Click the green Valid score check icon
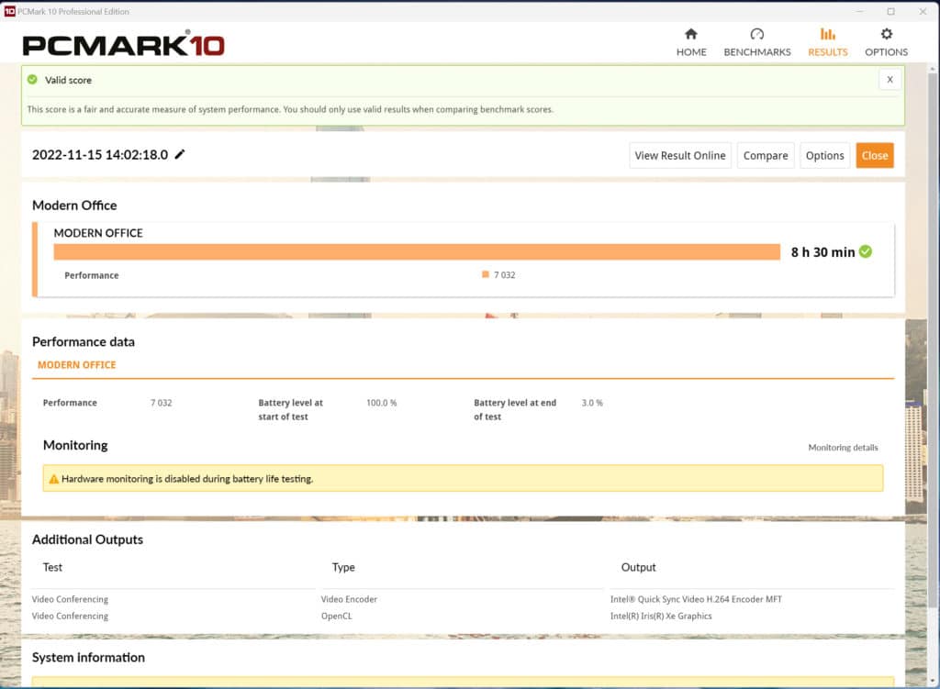940x689 pixels. tap(32, 80)
